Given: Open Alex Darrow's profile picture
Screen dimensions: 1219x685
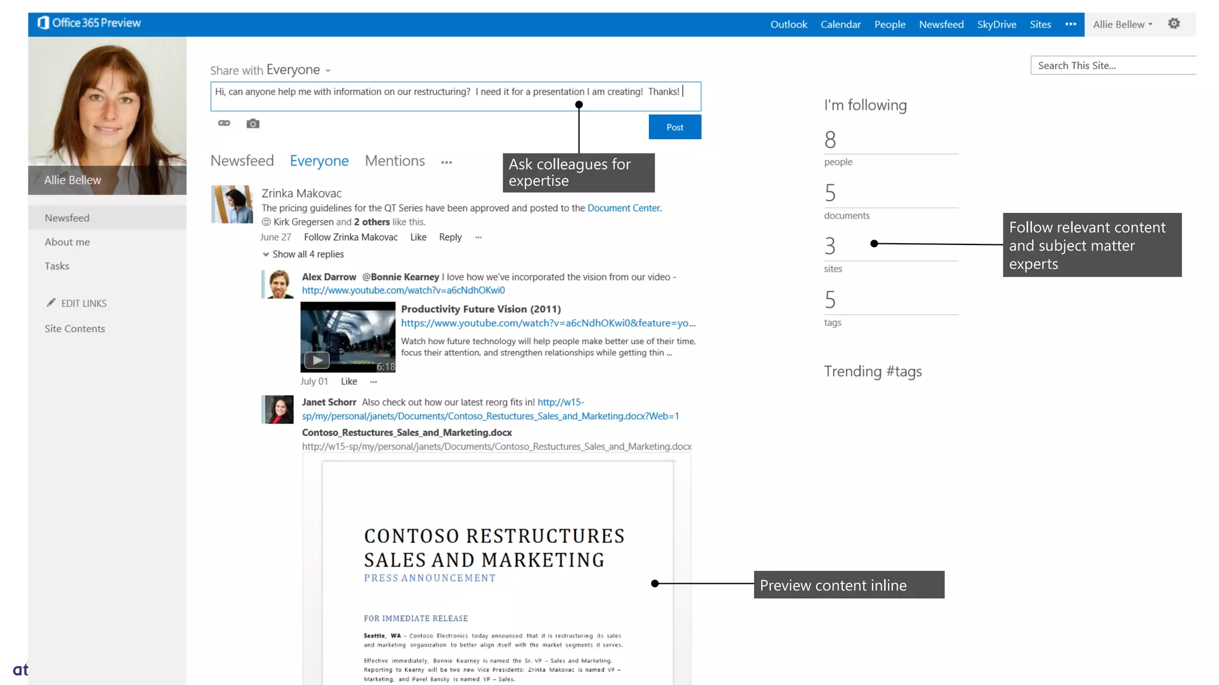Looking at the screenshot, I should coord(278,284).
